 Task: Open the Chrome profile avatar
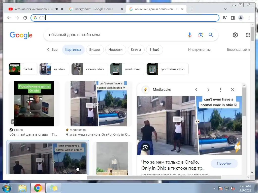241,18
